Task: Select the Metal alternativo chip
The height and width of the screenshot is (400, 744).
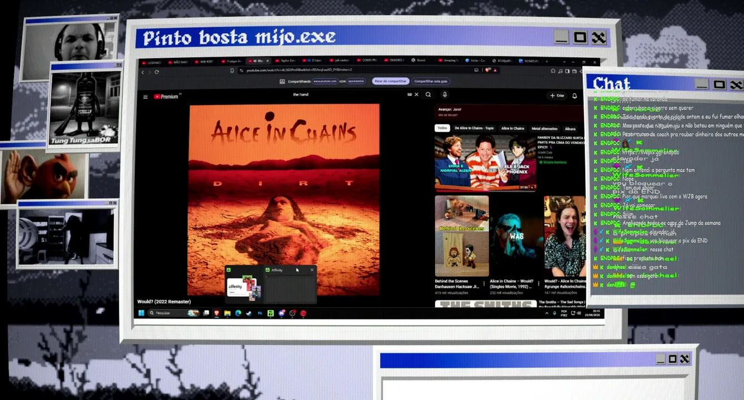Action: pos(545,128)
